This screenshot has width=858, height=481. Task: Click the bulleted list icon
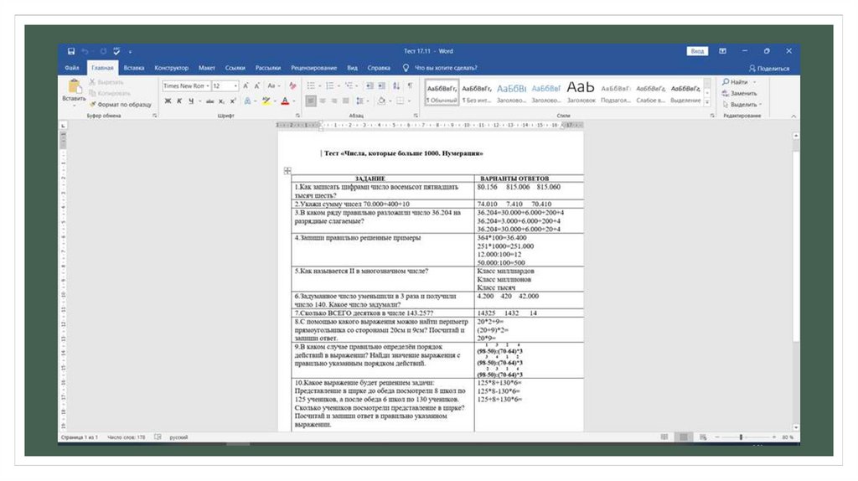pos(310,85)
